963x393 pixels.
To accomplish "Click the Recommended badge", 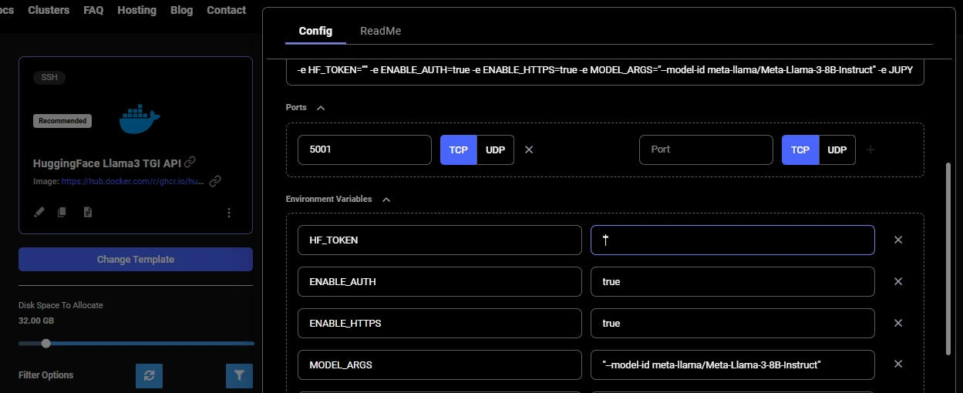I will coord(62,121).
